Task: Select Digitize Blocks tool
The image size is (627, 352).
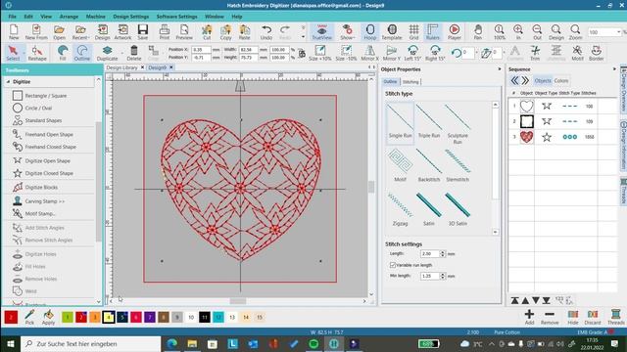Action: pyautogui.click(x=35, y=187)
